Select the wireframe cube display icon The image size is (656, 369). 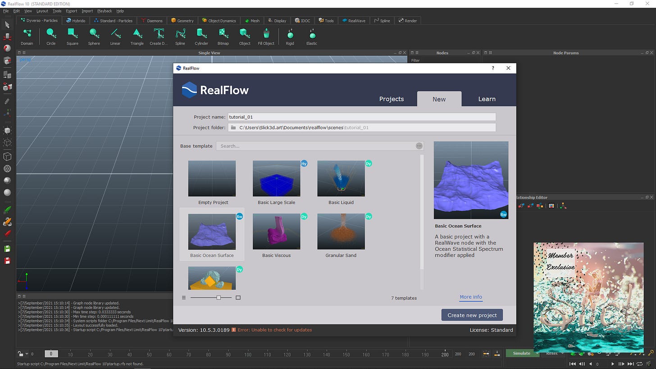[x=7, y=156]
